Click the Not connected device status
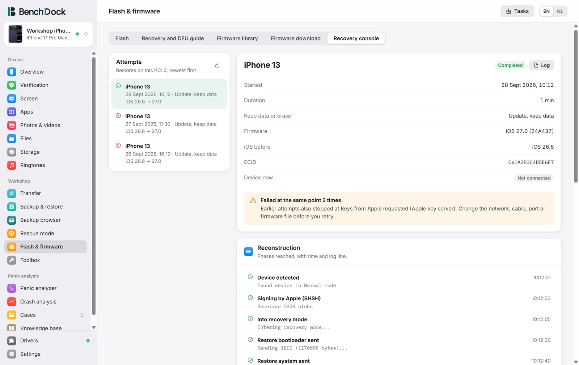Image resolution: width=579 pixels, height=365 pixels. coord(534,178)
